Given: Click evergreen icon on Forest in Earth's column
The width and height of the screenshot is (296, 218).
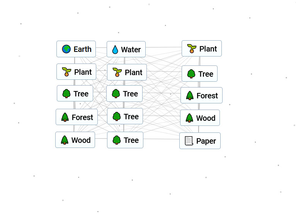Looking at the screenshot, I should click(65, 117).
